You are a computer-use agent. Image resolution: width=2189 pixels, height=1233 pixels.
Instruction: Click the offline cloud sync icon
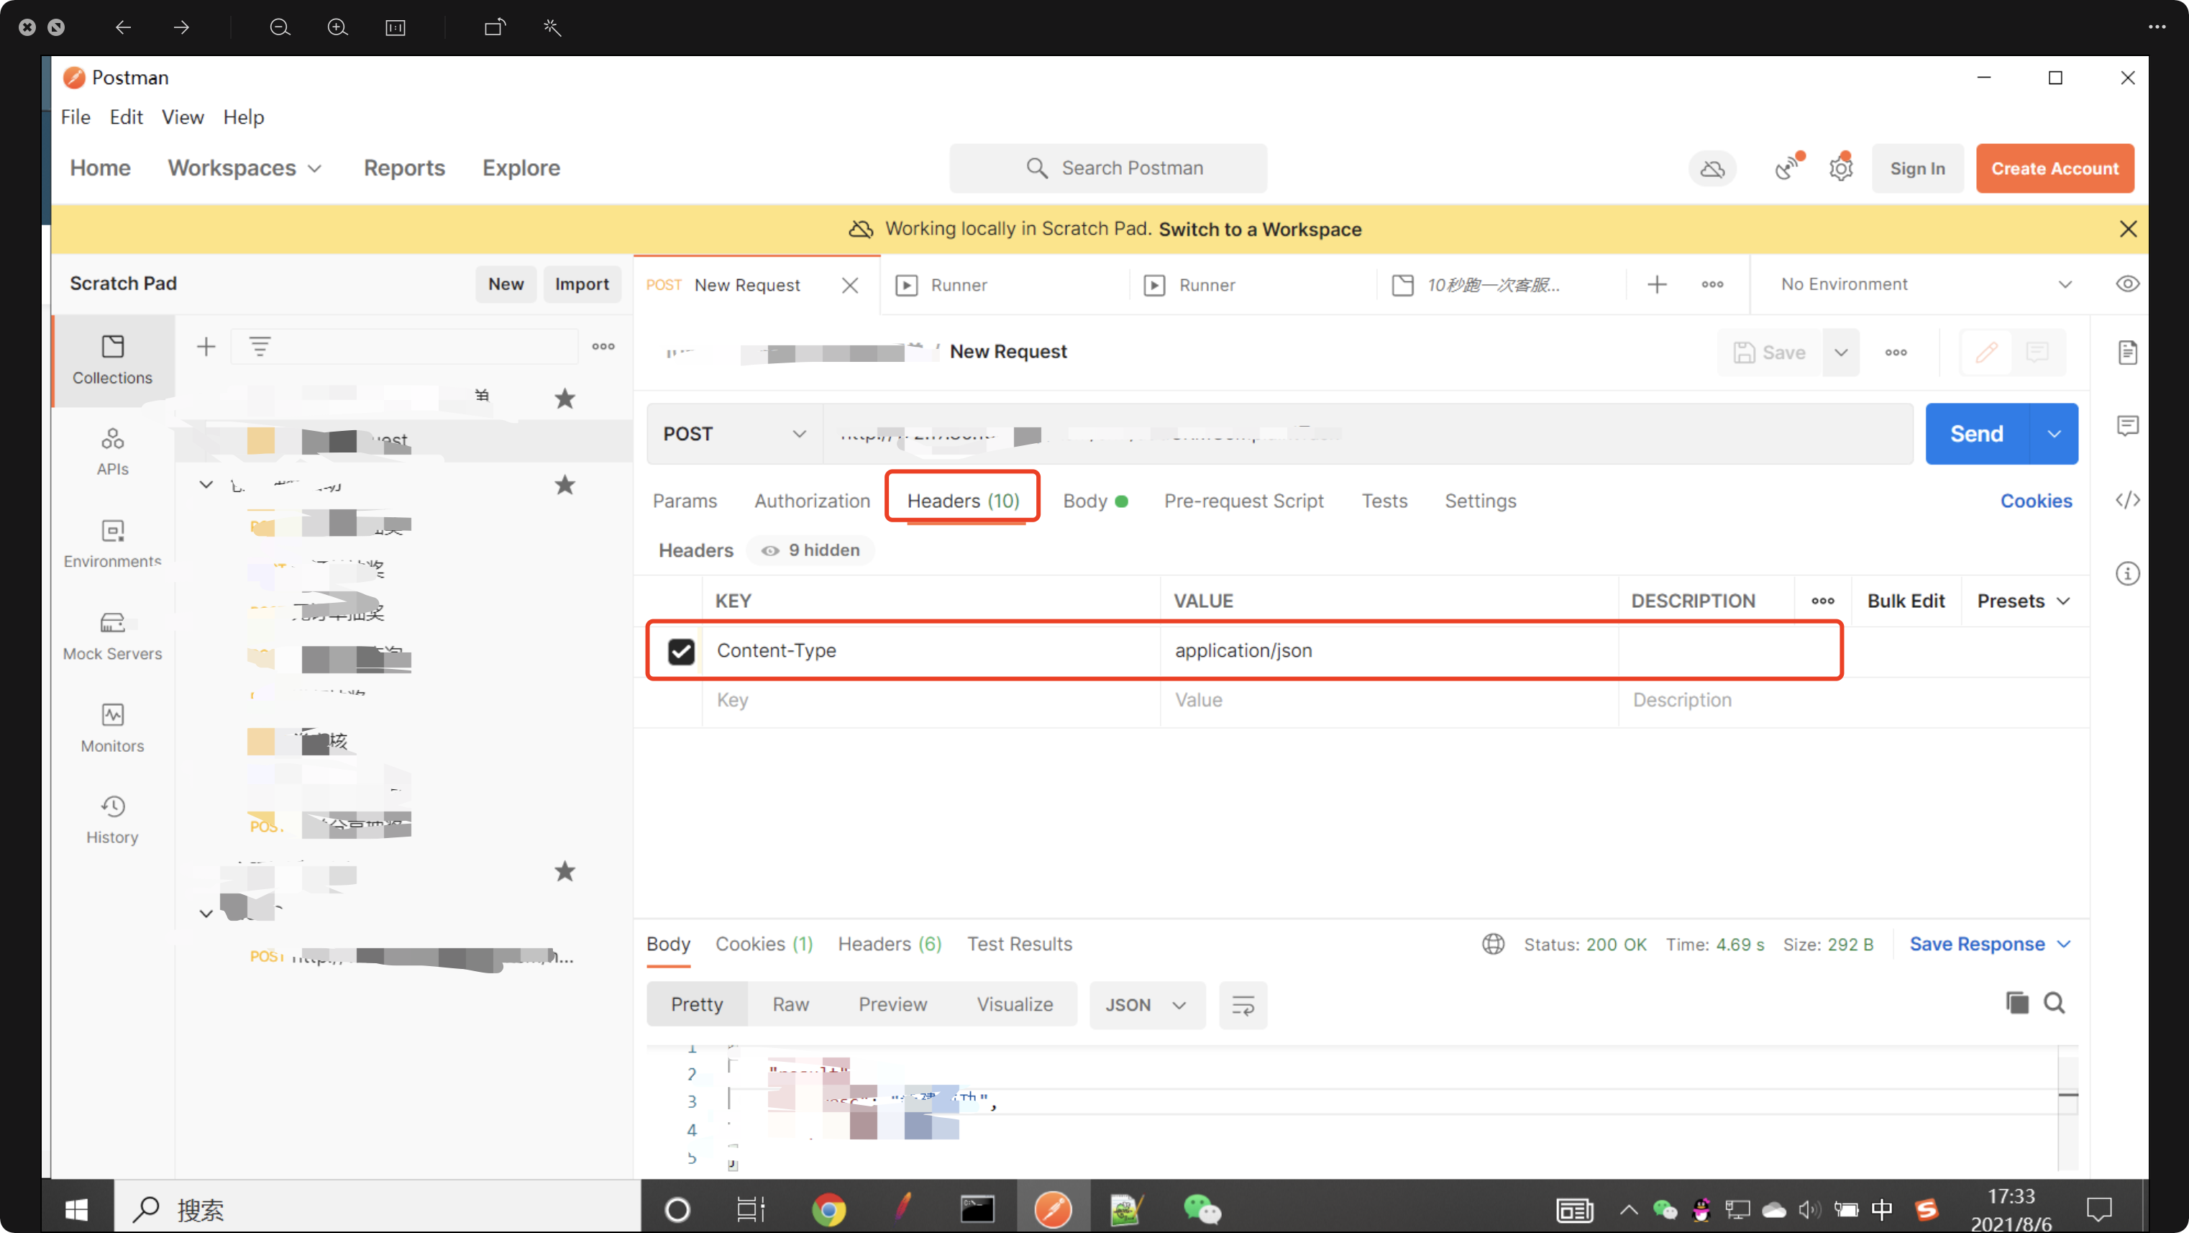click(x=1712, y=168)
